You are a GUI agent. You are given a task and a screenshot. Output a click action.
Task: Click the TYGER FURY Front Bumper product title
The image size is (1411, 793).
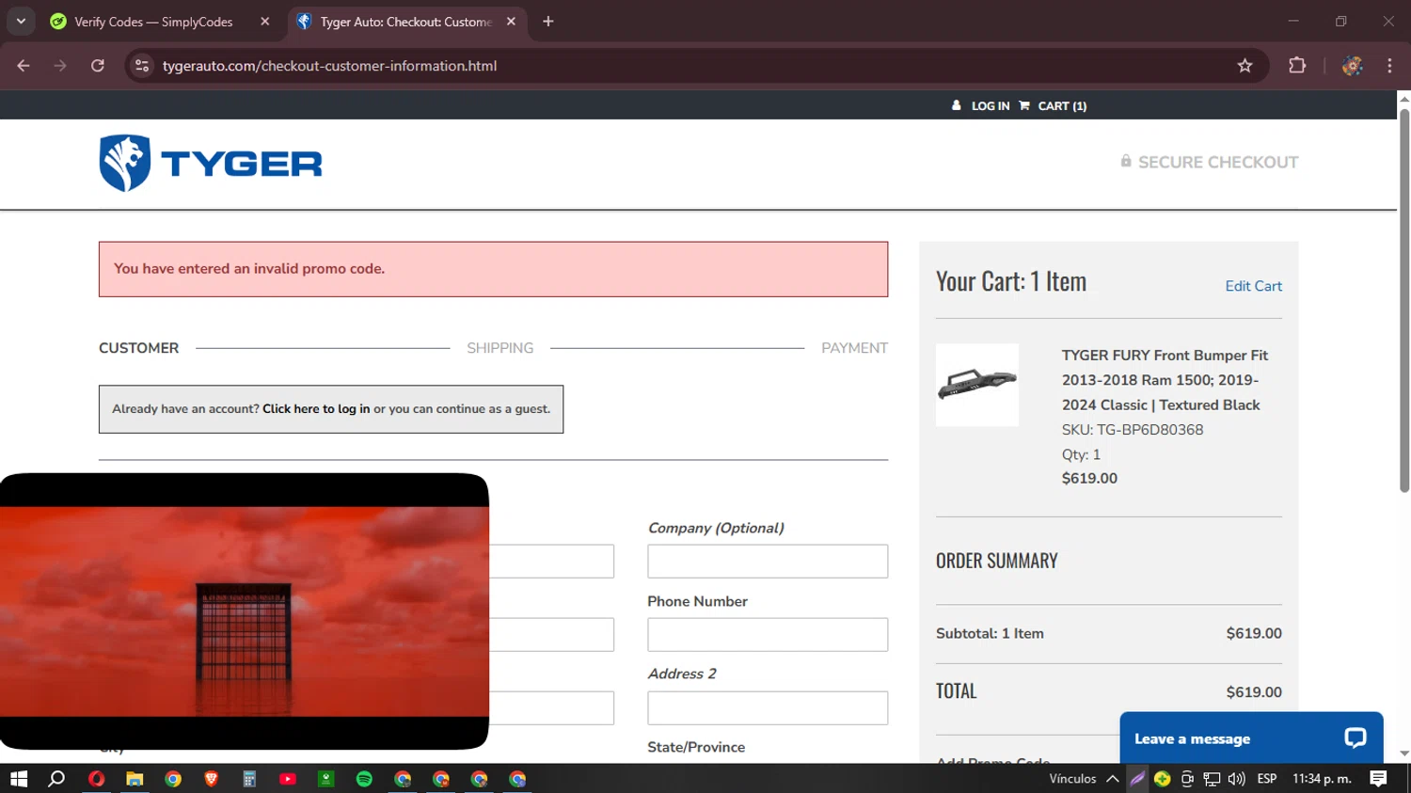1166,380
